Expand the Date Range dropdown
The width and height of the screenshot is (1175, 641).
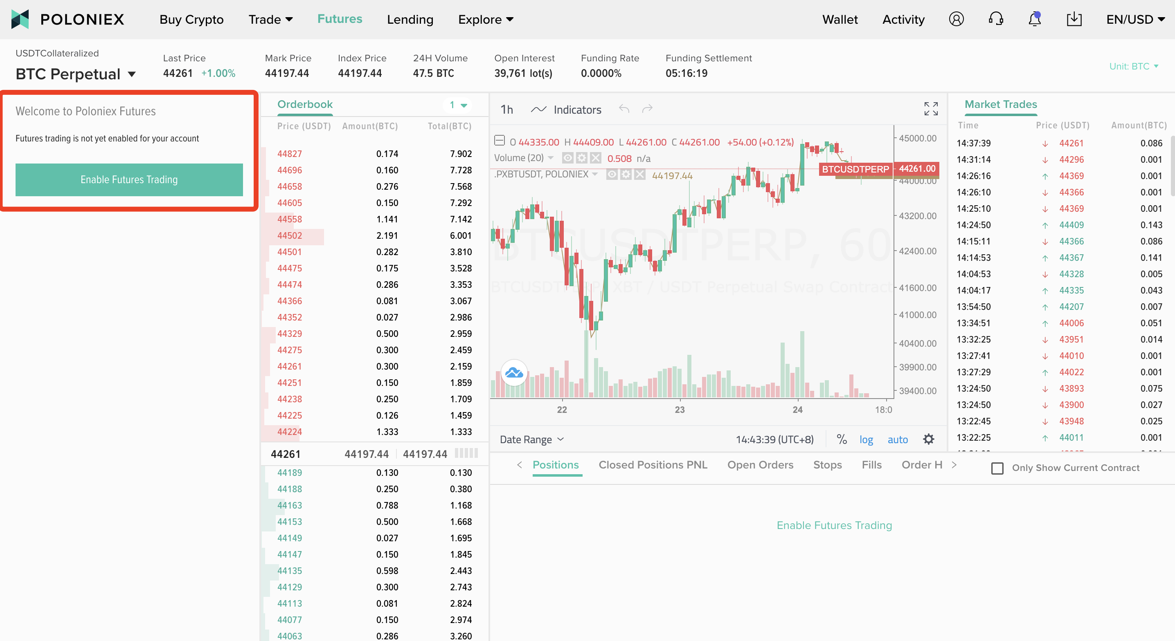click(532, 439)
